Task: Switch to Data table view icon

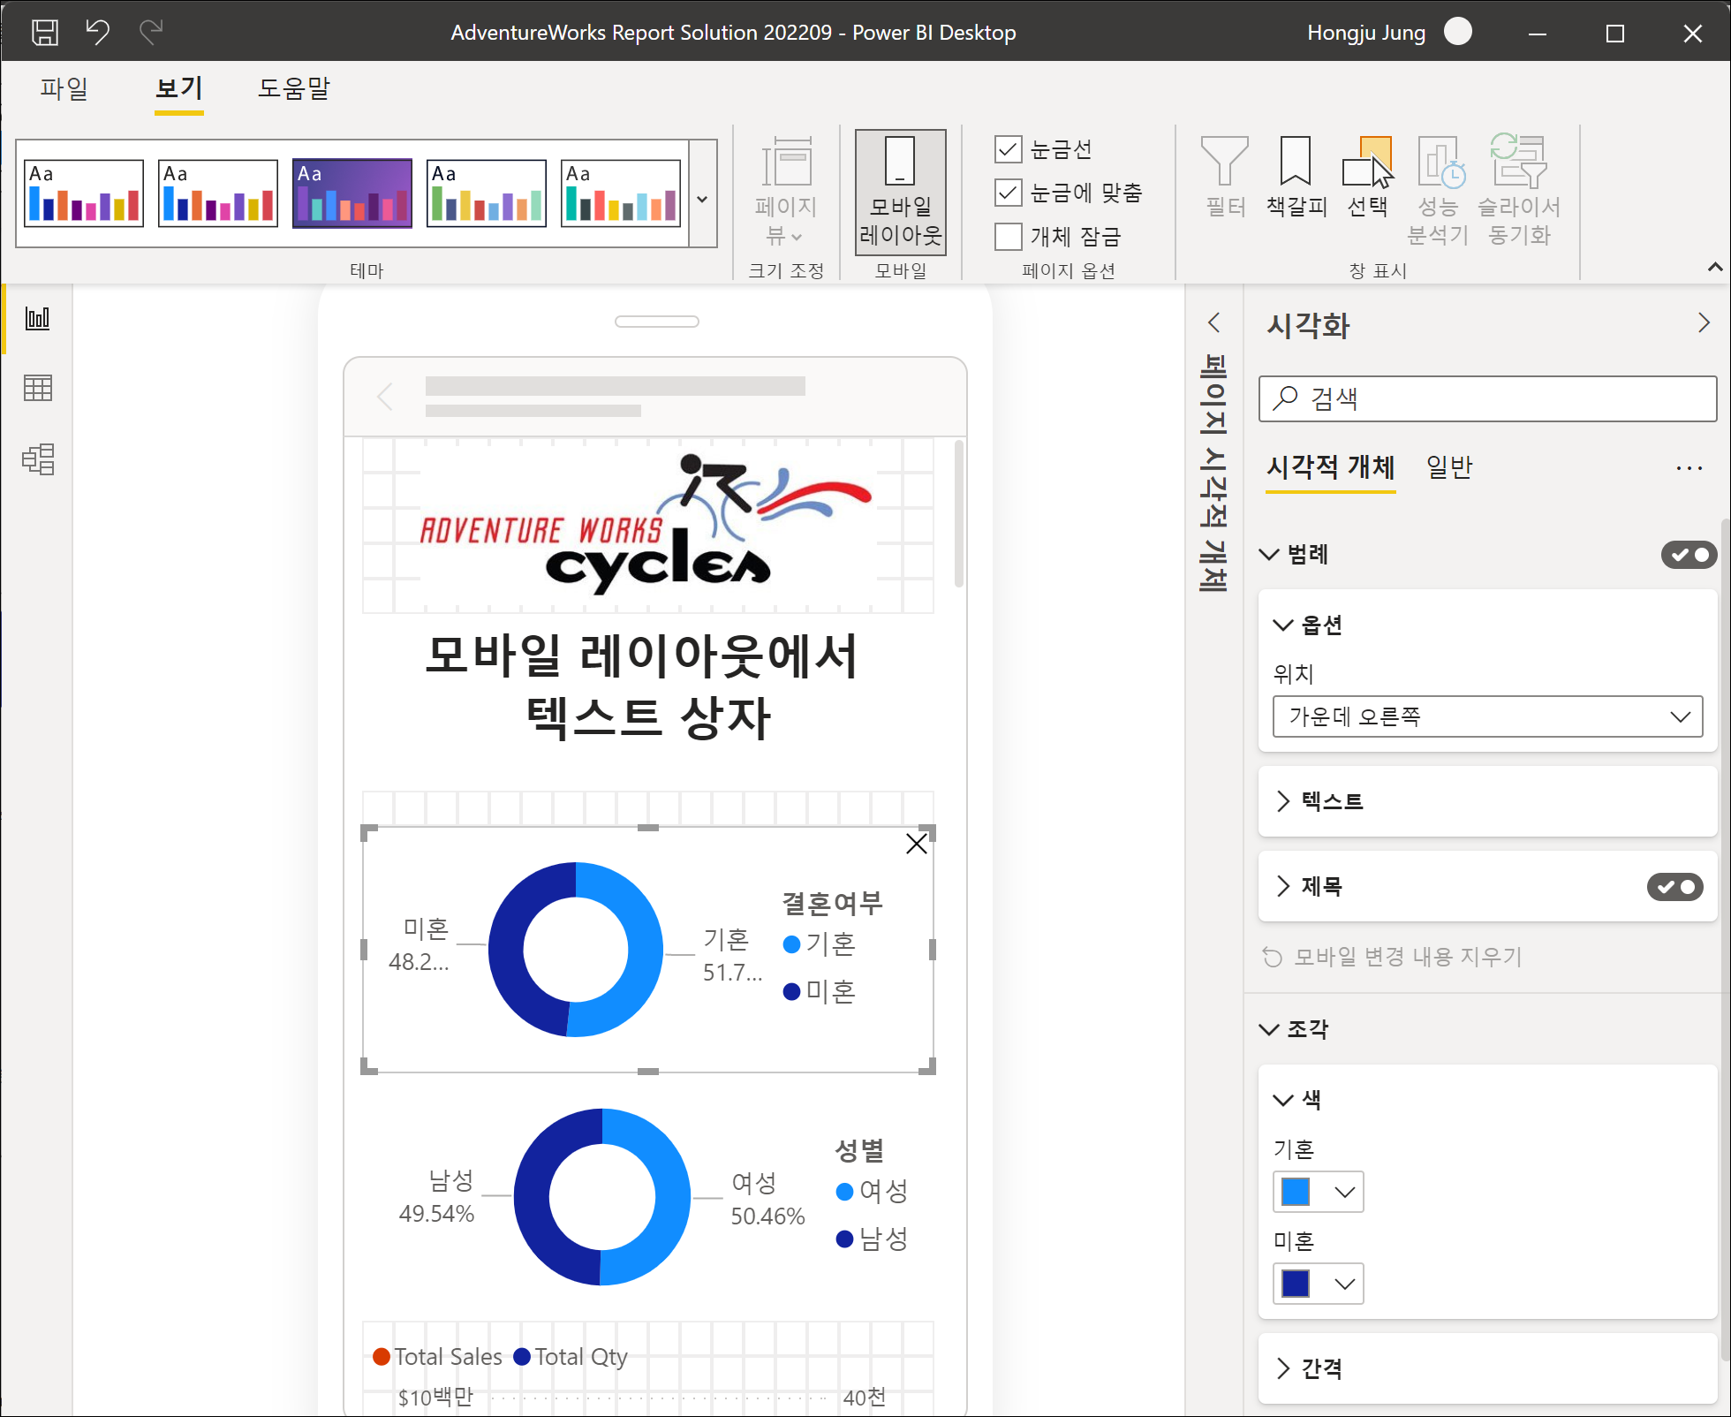Action: tap(38, 388)
